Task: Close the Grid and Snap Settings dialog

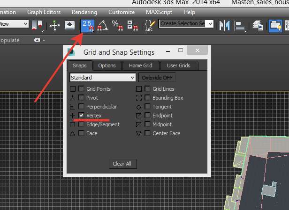Action: coord(198,50)
